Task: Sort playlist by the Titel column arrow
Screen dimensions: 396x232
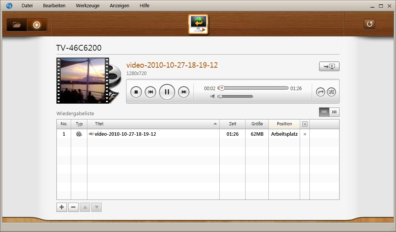Action: click(215, 124)
